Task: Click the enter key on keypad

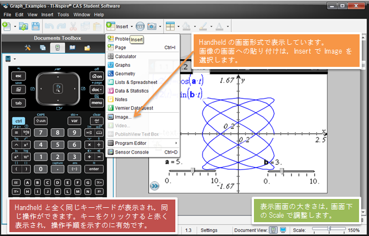Action: coord(94,169)
